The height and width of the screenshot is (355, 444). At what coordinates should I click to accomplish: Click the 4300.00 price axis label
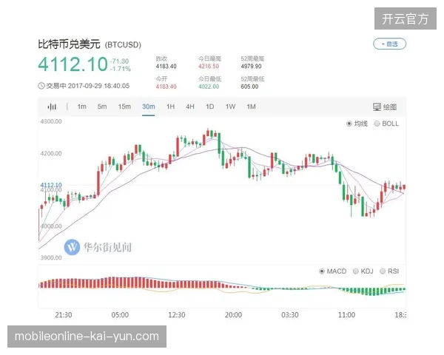(51, 121)
